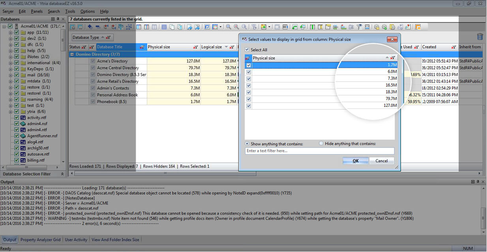Viewport: 487px width, 252px height.
Task: Open the Tools menu
Action: [70, 11]
